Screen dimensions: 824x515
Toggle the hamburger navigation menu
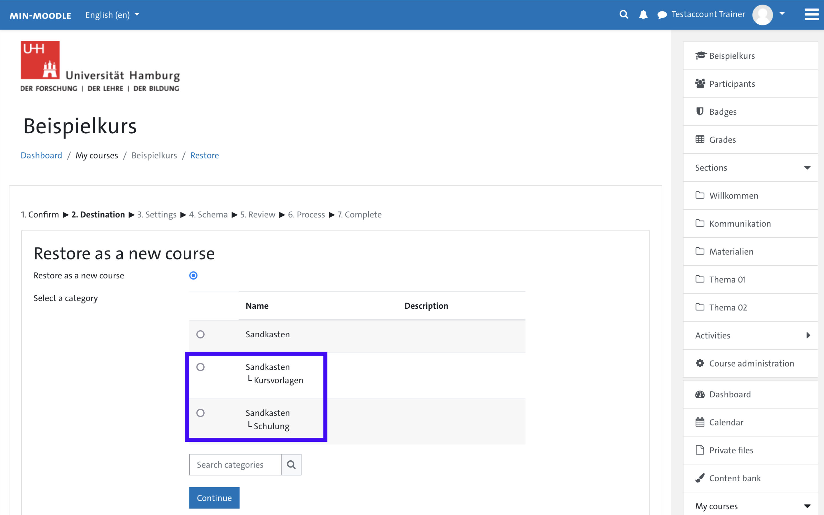811,15
